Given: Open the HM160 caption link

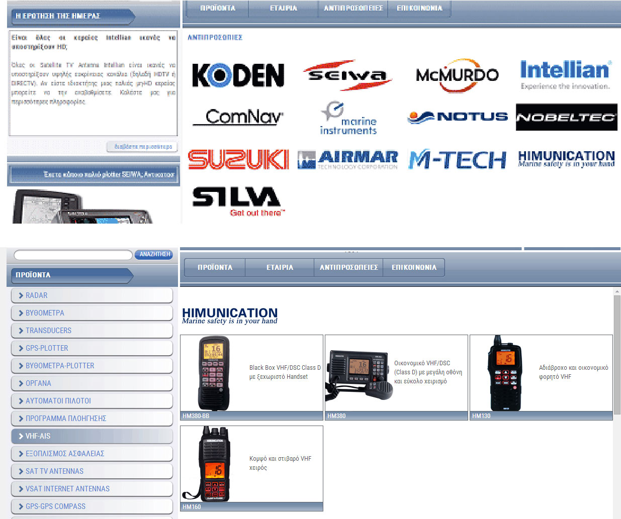Looking at the screenshot, I should click(251, 507).
